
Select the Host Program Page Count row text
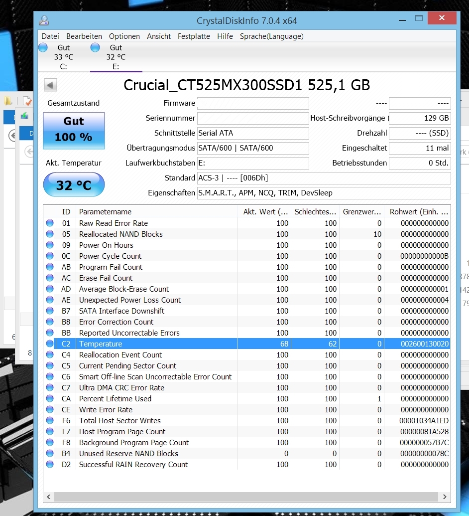tap(122, 431)
